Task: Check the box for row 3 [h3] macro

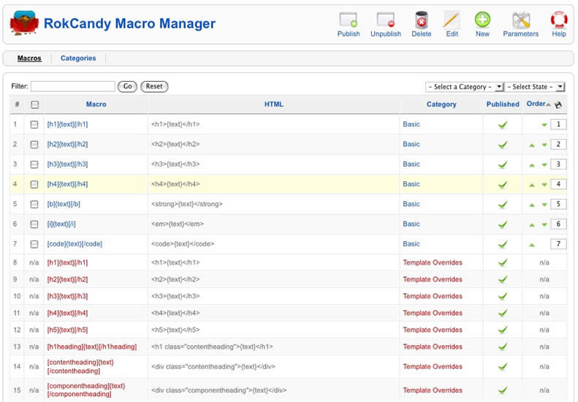Action: (x=34, y=164)
